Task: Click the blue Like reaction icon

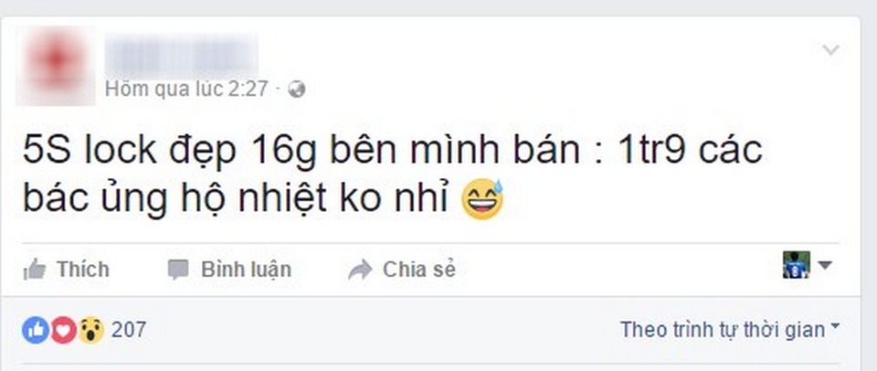Action: coord(36,330)
